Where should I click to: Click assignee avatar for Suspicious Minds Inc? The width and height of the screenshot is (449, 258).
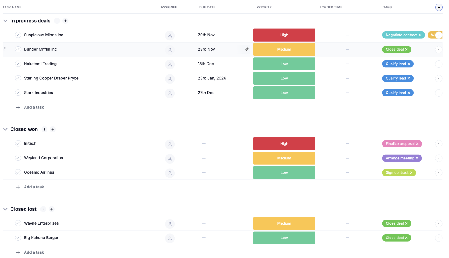pyautogui.click(x=170, y=35)
